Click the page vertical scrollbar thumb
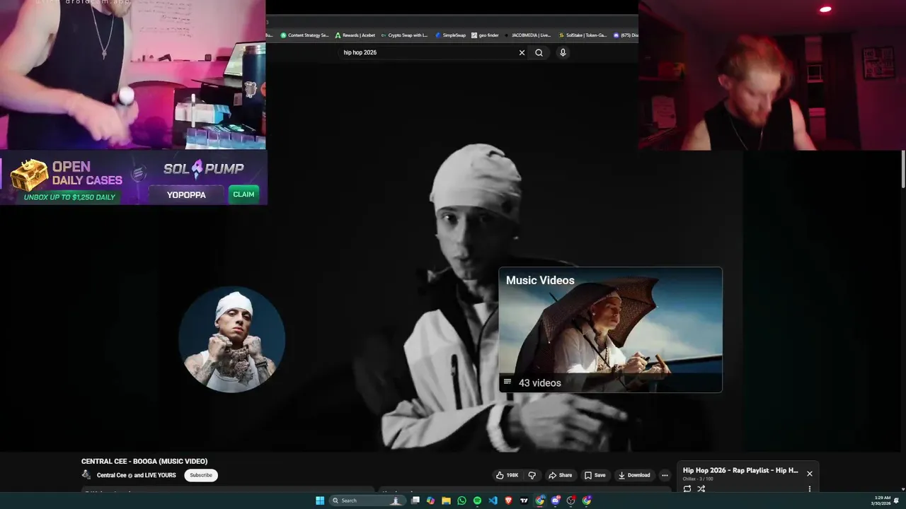 point(903,170)
